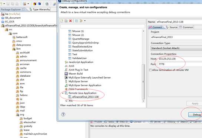This screenshot has height=138, width=202.
Task: Click the OSGi Framework type icon
Action: 66,89
